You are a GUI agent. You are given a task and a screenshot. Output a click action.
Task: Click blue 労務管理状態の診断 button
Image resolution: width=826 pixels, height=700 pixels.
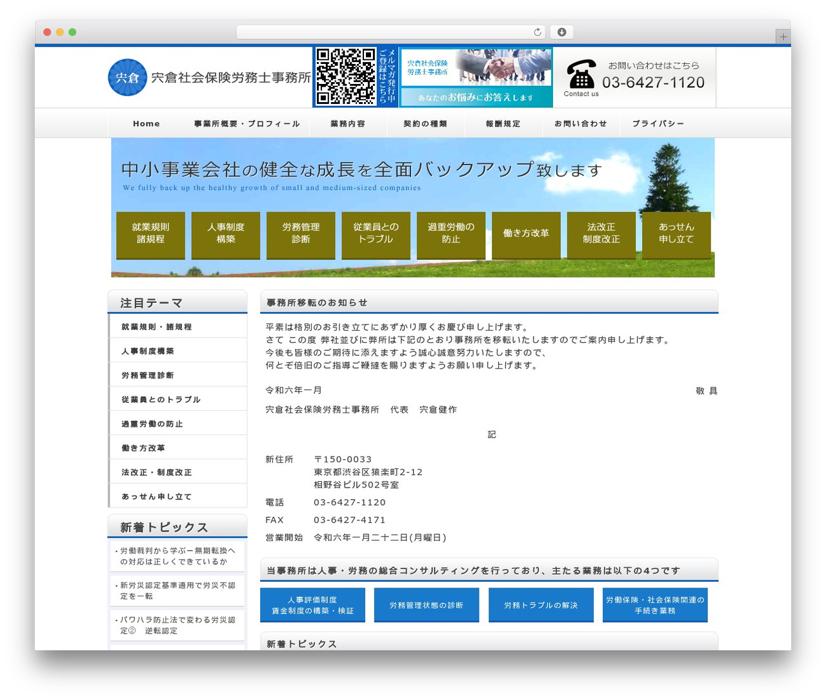pyautogui.click(x=427, y=605)
